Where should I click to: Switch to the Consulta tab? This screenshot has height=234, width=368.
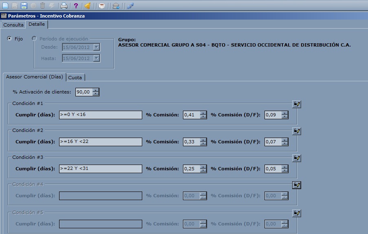tap(13, 25)
